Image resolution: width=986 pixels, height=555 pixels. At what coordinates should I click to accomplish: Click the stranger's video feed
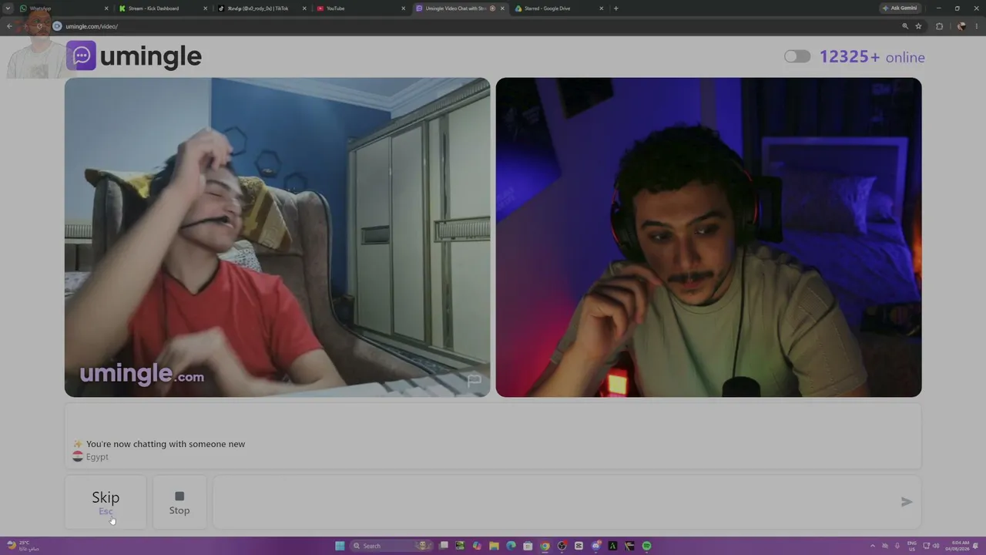(x=277, y=237)
